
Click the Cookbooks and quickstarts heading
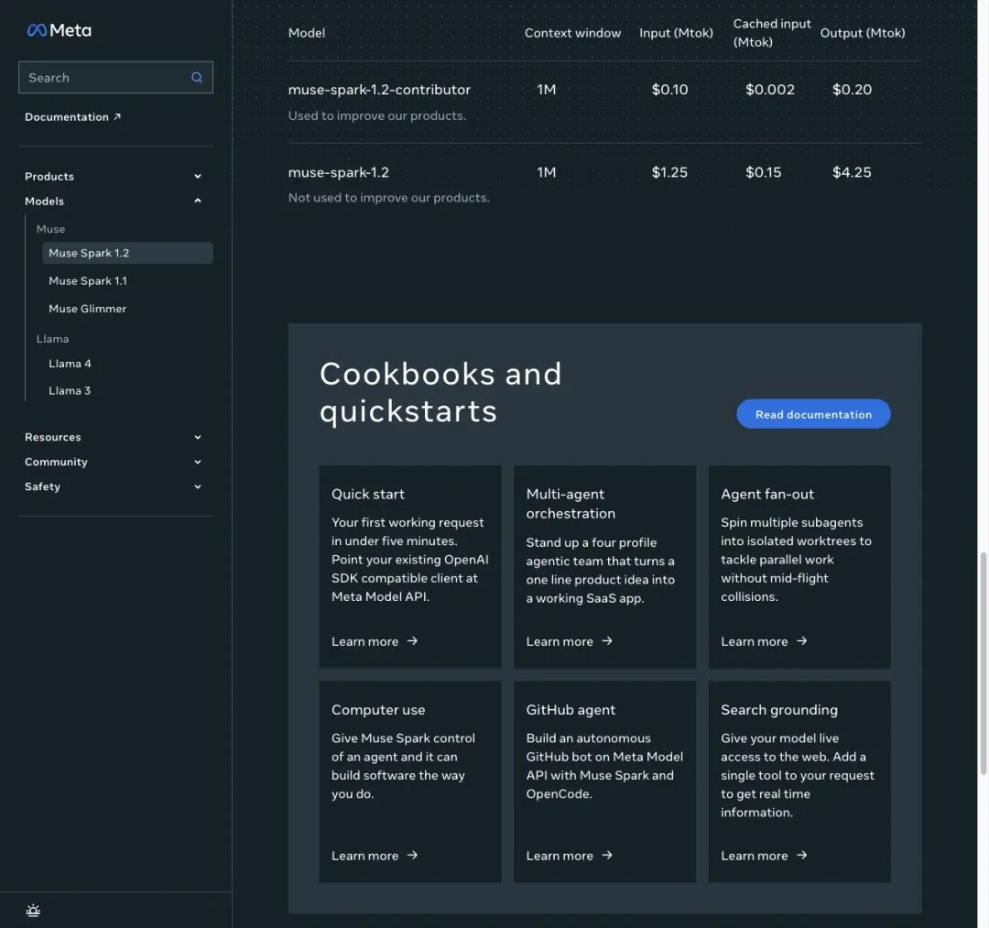click(440, 392)
